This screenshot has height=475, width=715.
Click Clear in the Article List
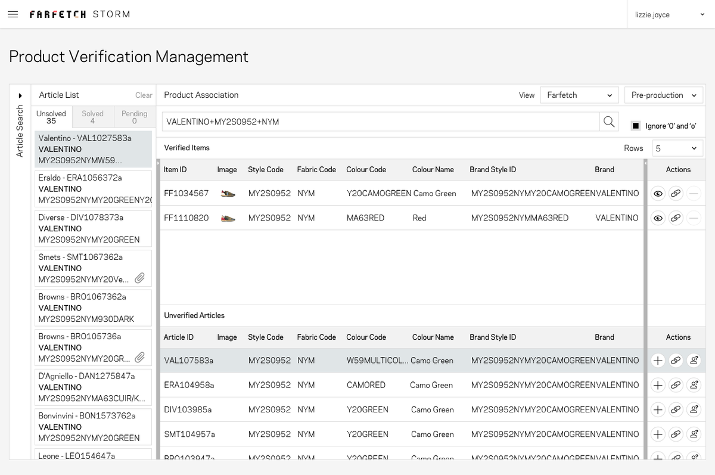click(x=144, y=95)
